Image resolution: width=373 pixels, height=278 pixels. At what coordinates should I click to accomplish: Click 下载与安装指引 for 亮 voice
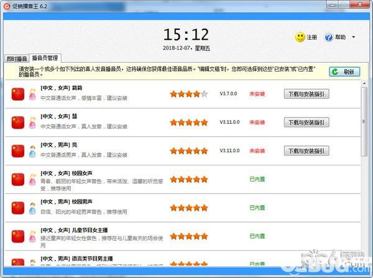(306, 151)
